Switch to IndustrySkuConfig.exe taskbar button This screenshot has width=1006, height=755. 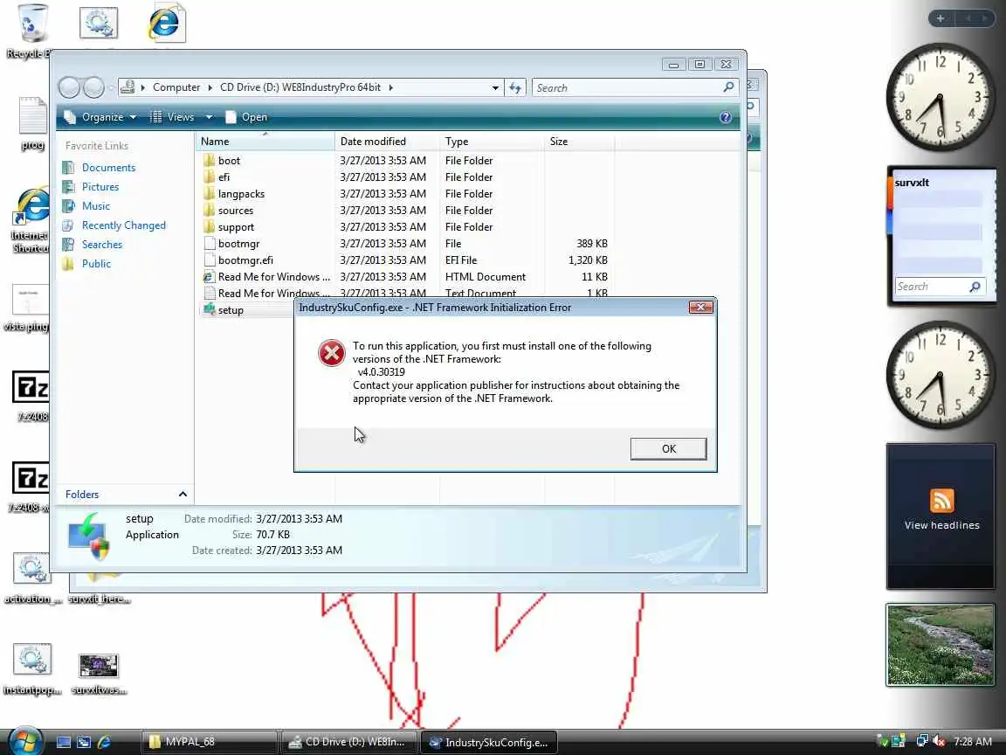[x=489, y=742]
